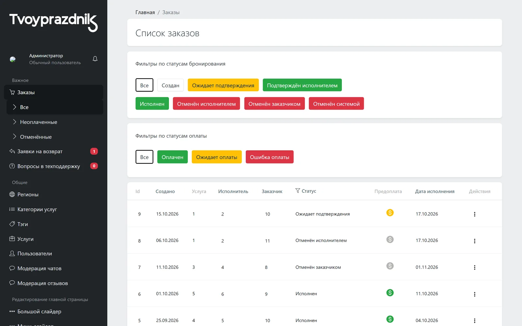522x326 pixels.
Task: Filter by Отменён системой status
Action: click(336, 104)
